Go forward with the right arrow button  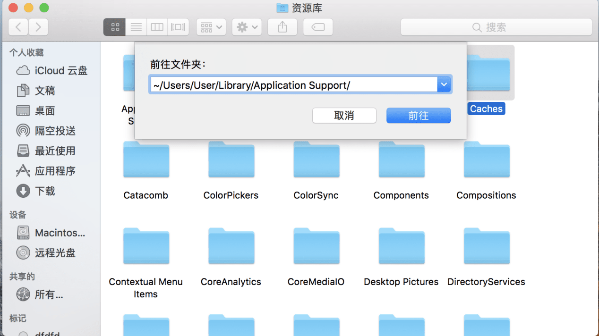[38, 27]
